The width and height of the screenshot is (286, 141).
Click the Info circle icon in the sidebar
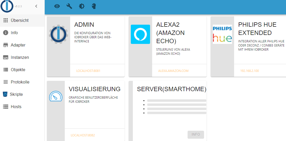tap(6, 33)
